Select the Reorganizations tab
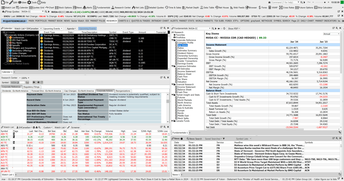This screenshot has width=344, height=181. pos(123,91)
